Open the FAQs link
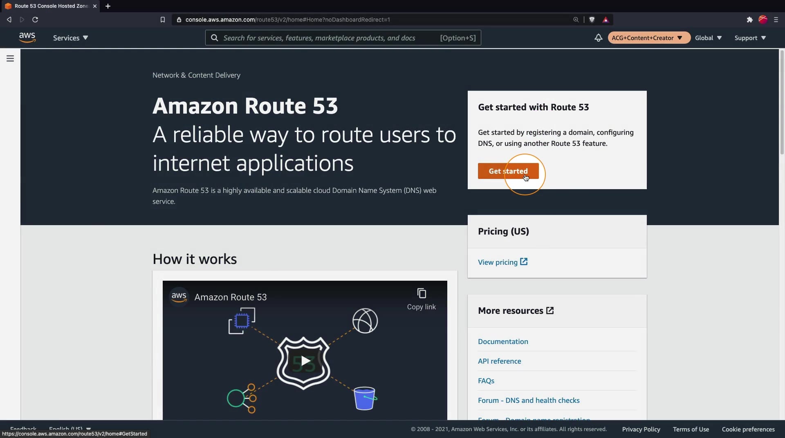Viewport: 785px width, 438px height. tap(486, 381)
